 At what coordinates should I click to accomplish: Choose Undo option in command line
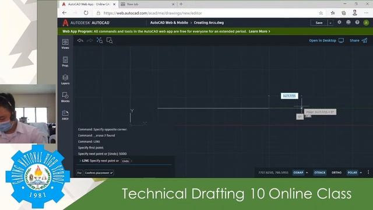(x=125, y=161)
